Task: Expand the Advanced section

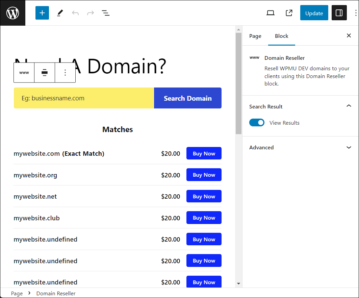Action: tap(349, 147)
